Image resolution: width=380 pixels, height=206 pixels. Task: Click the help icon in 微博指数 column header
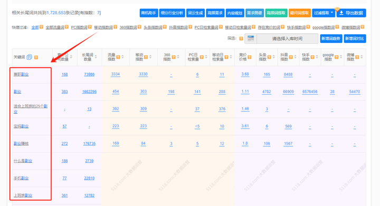tap(357, 57)
